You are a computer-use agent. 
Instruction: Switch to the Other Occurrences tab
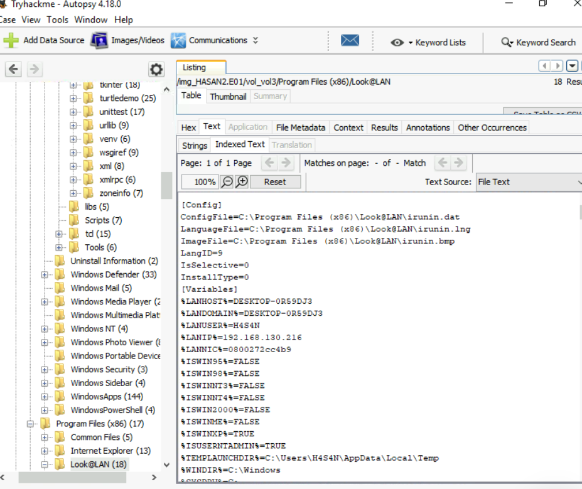(x=492, y=127)
